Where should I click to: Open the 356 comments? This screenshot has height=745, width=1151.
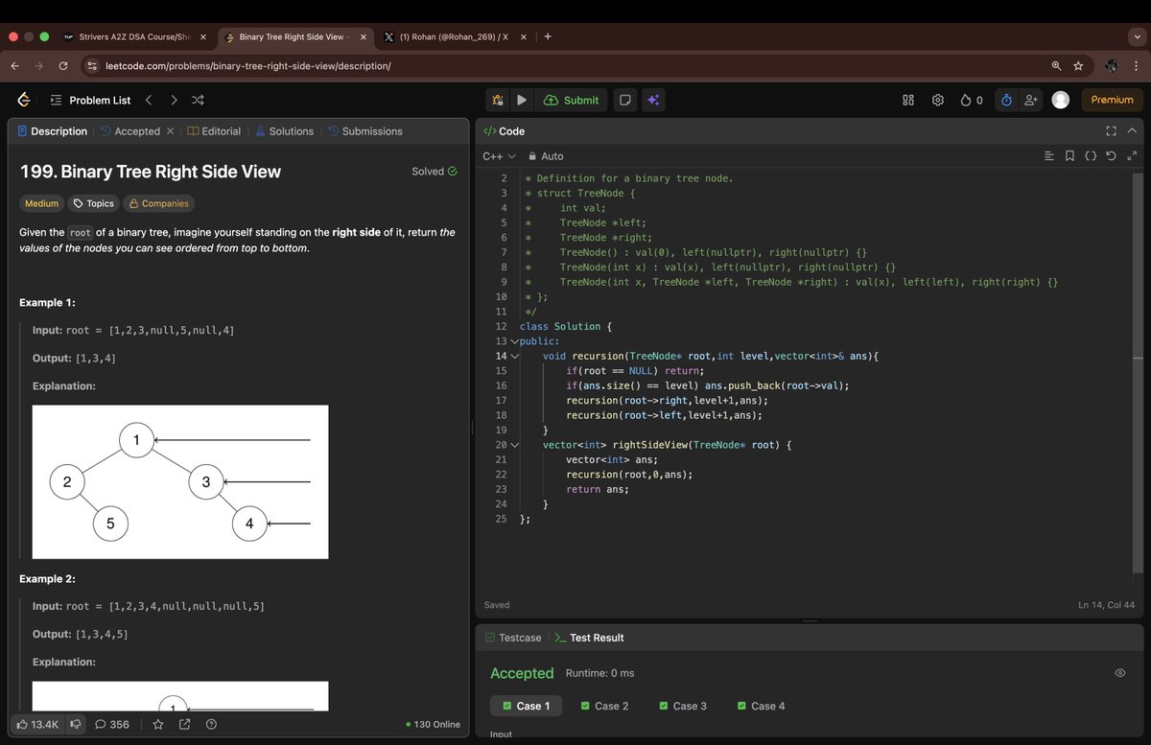click(x=112, y=724)
